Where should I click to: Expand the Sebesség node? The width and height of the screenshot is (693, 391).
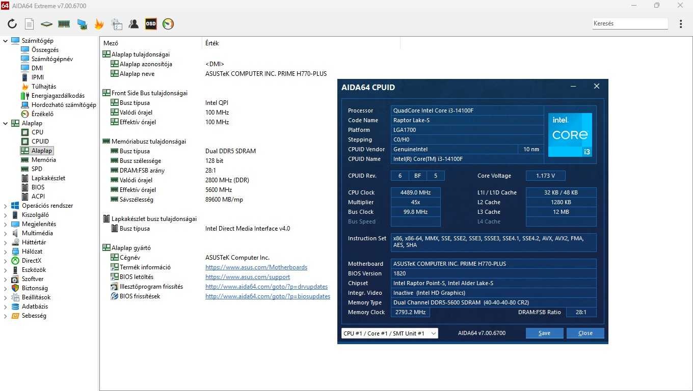point(6,316)
